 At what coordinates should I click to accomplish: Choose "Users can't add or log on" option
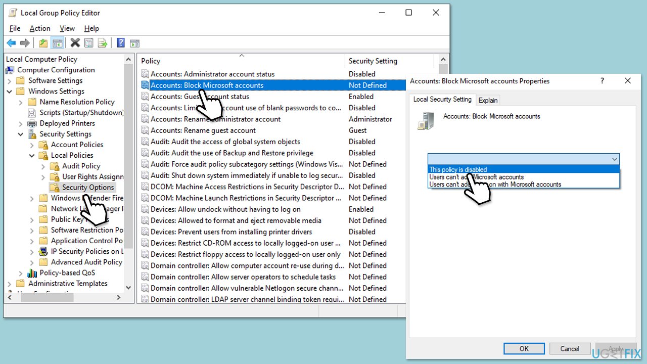coord(524,185)
